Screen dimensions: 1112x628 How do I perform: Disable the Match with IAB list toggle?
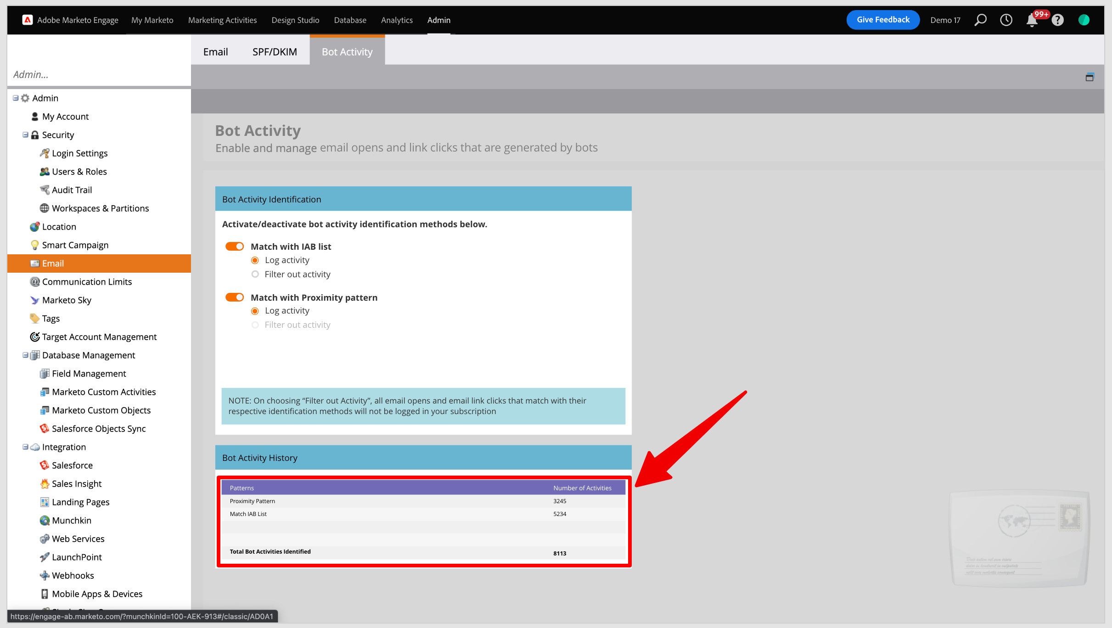pyautogui.click(x=235, y=246)
